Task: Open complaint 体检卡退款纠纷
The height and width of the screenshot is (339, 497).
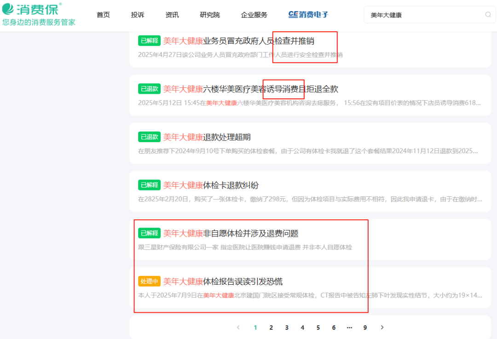Action: 211,185
